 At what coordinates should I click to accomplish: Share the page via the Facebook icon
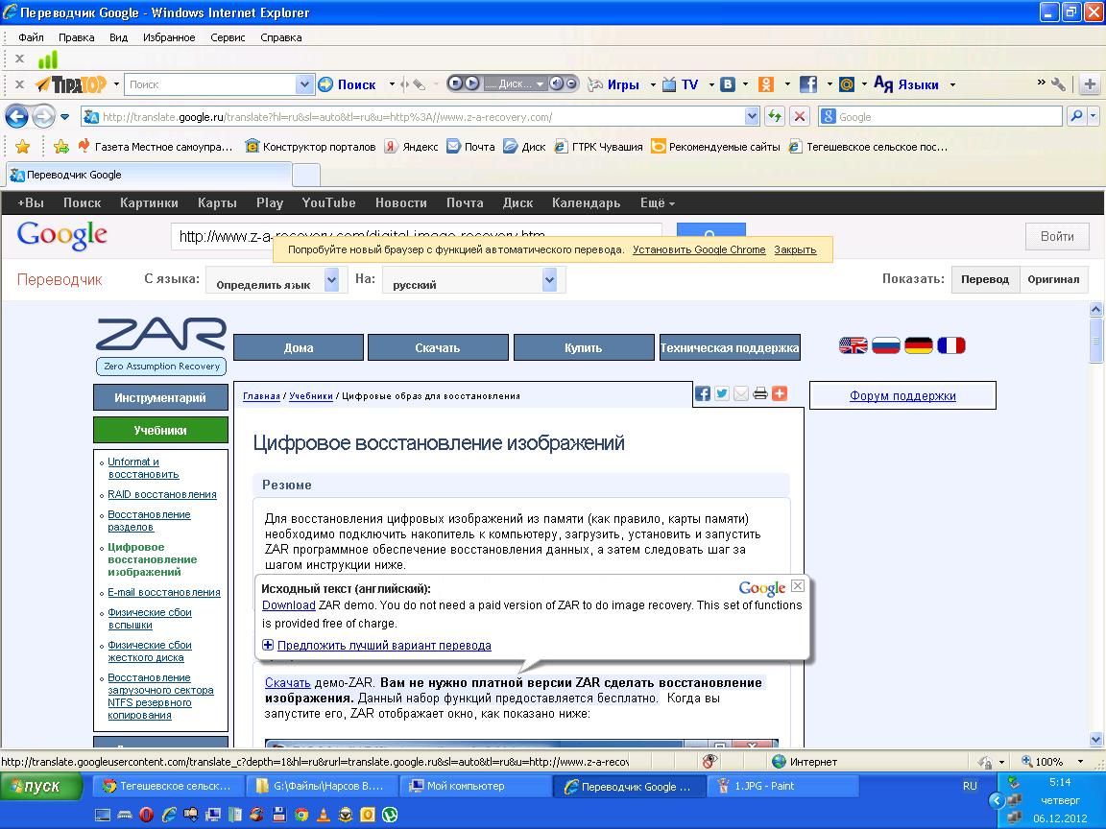[703, 393]
